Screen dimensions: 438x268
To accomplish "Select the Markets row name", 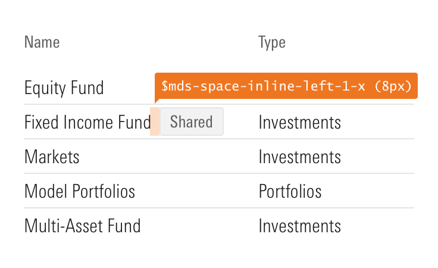I will tap(52, 157).
